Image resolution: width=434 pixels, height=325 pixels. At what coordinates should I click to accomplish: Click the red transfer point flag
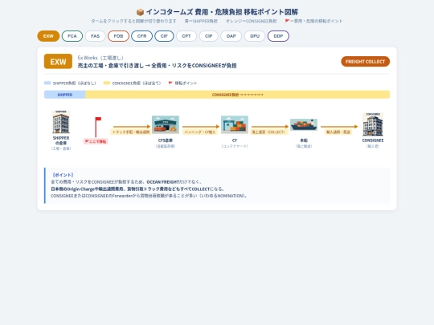point(97,127)
